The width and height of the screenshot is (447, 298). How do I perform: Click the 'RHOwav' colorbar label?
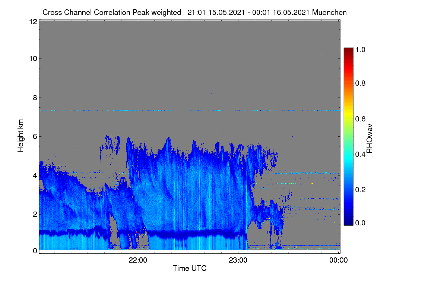[370, 138]
